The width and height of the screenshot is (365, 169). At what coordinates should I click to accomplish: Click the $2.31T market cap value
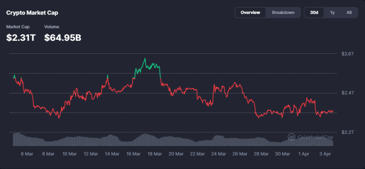[21, 37]
